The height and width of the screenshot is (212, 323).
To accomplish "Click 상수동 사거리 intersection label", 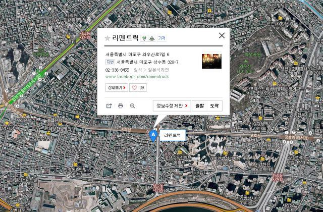I will [x=158, y=187].
